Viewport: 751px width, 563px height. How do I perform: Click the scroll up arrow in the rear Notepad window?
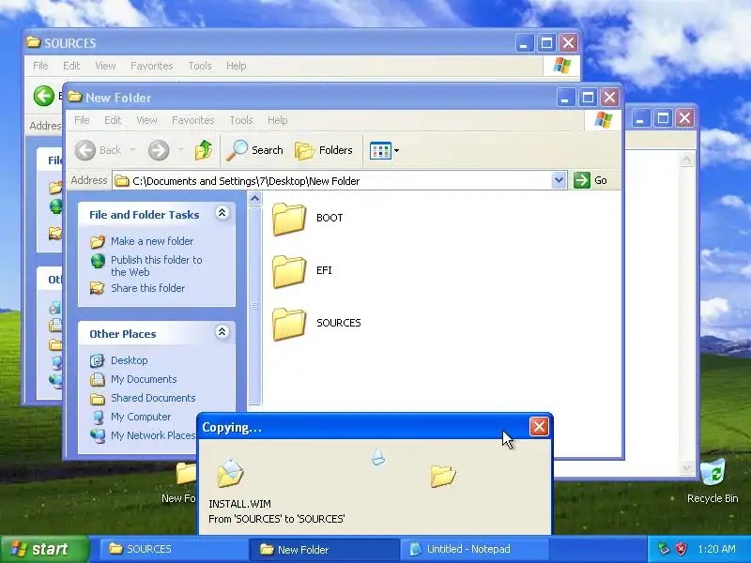(687, 159)
